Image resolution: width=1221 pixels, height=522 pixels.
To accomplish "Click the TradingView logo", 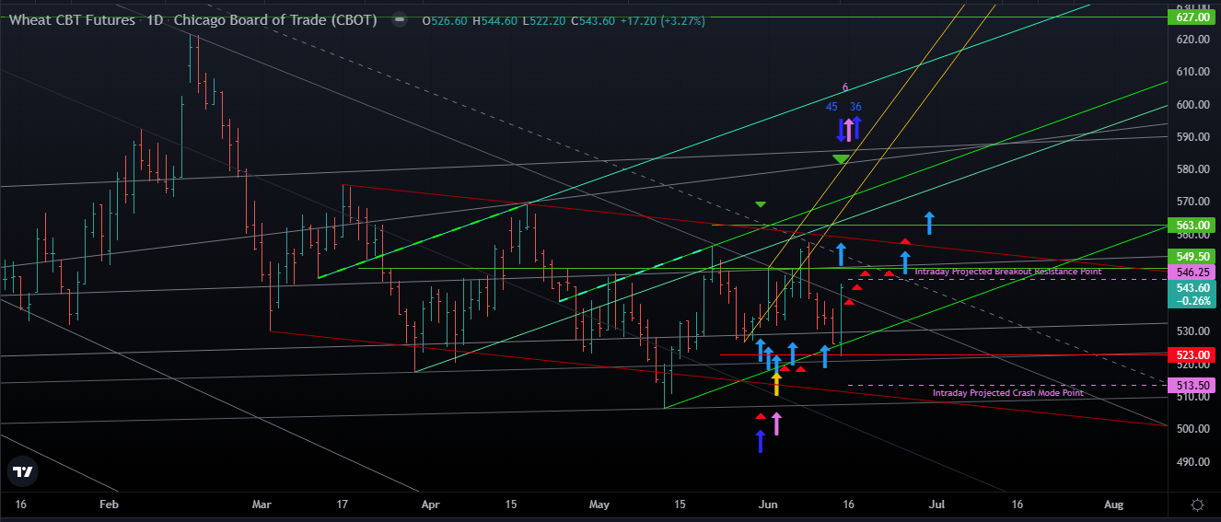I will tap(22, 472).
